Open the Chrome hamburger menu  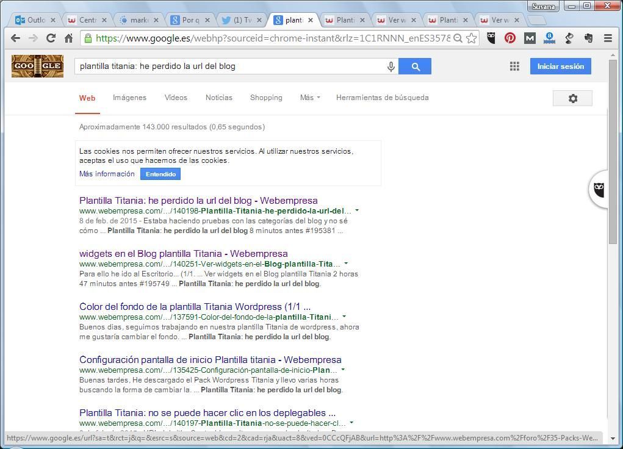(608, 38)
